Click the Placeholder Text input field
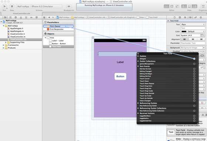This screenshot has width=207, height=141. pos(193,43)
